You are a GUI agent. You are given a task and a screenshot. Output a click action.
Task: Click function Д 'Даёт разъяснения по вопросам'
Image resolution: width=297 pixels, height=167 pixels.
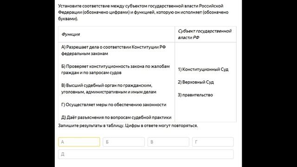(116, 117)
